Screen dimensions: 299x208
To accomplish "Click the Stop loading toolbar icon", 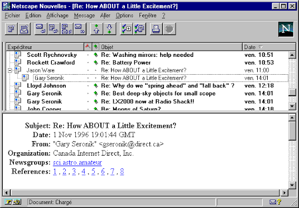I will pyautogui.click(x=169, y=29).
